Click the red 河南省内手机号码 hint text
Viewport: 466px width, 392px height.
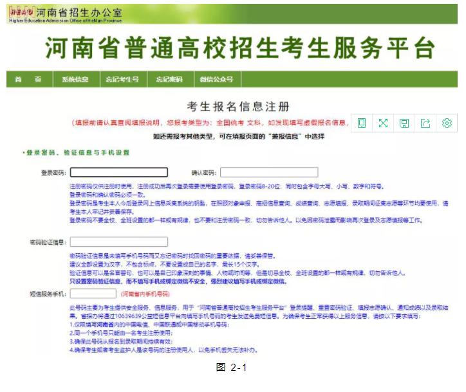[145, 294]
